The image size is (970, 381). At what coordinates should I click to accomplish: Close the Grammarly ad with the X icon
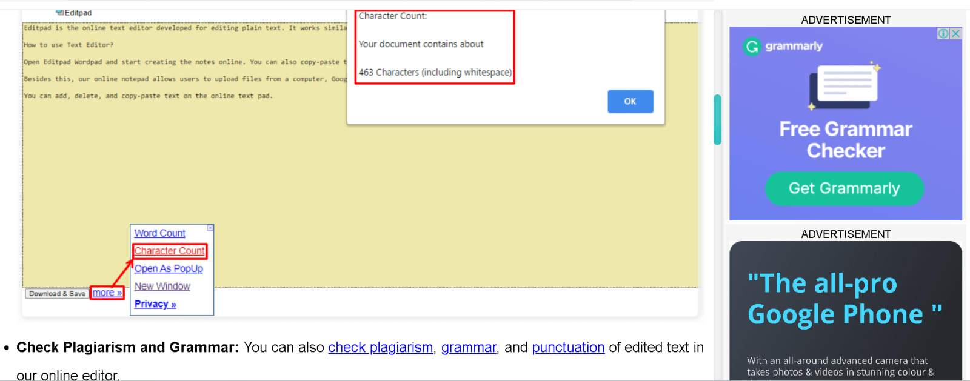pyautogui.click(x=956, y=34)
